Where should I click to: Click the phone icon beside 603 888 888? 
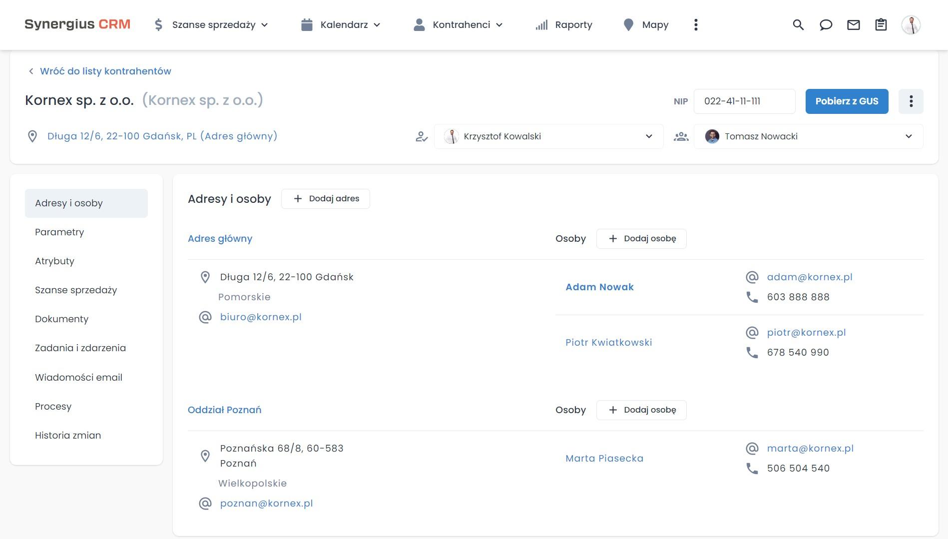tap(752, 297)
